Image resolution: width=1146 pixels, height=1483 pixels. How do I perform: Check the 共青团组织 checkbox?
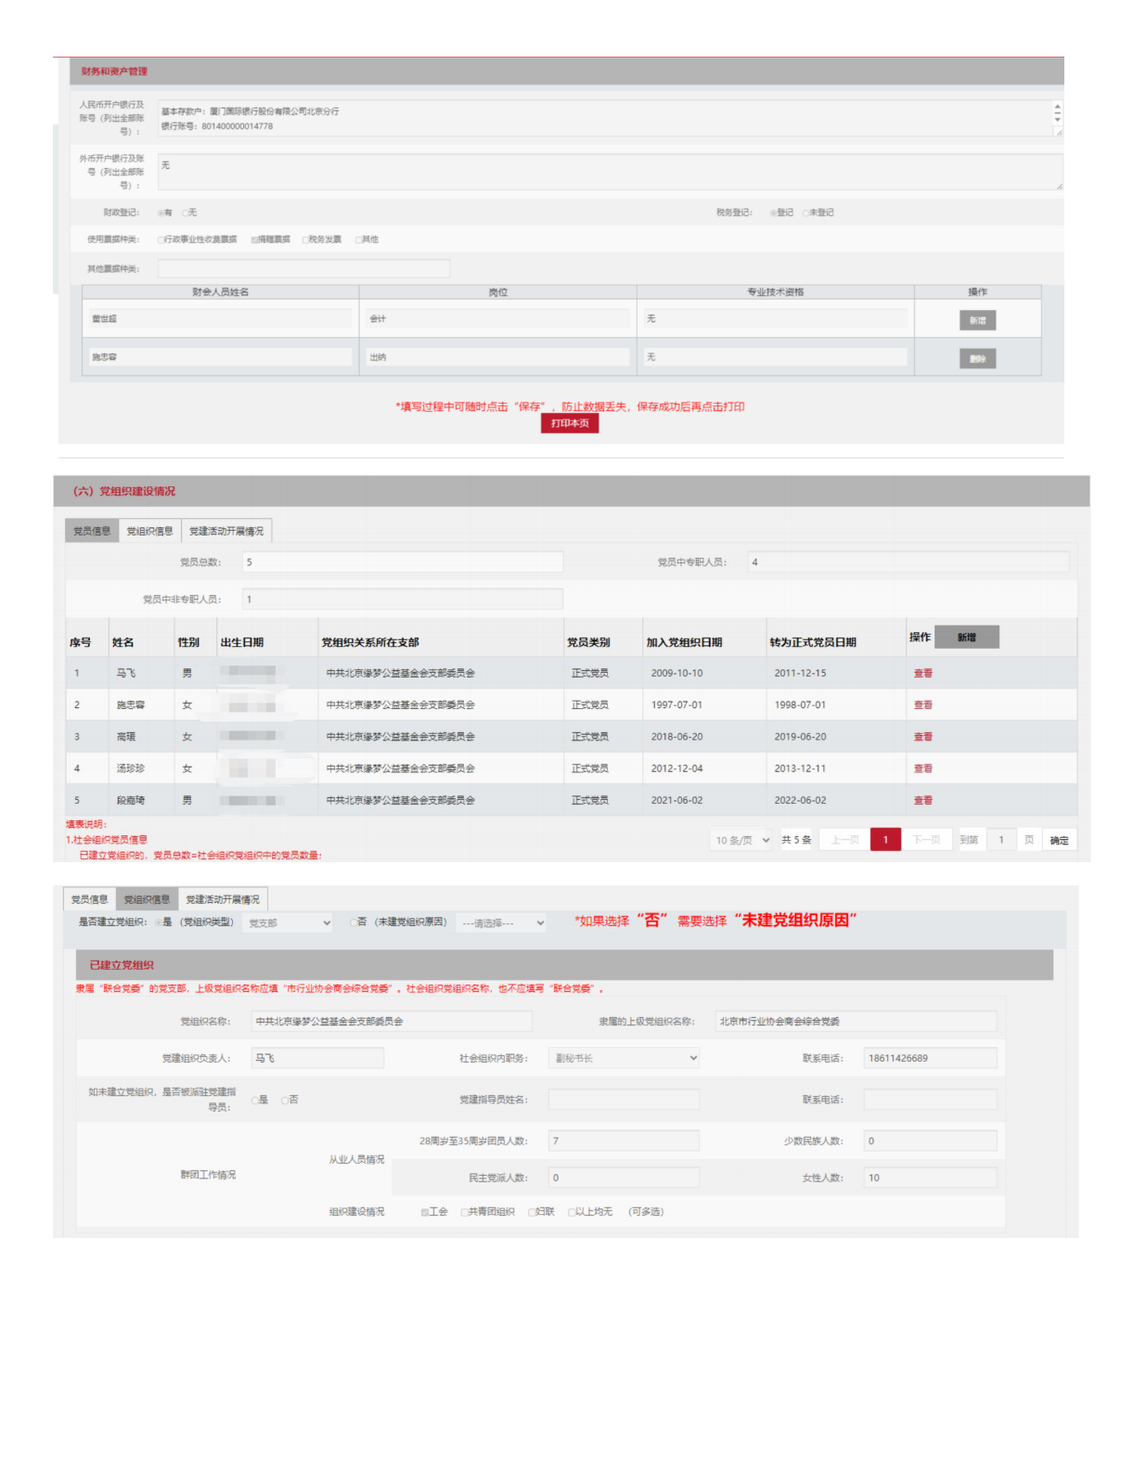click(x=465, y=1212)
